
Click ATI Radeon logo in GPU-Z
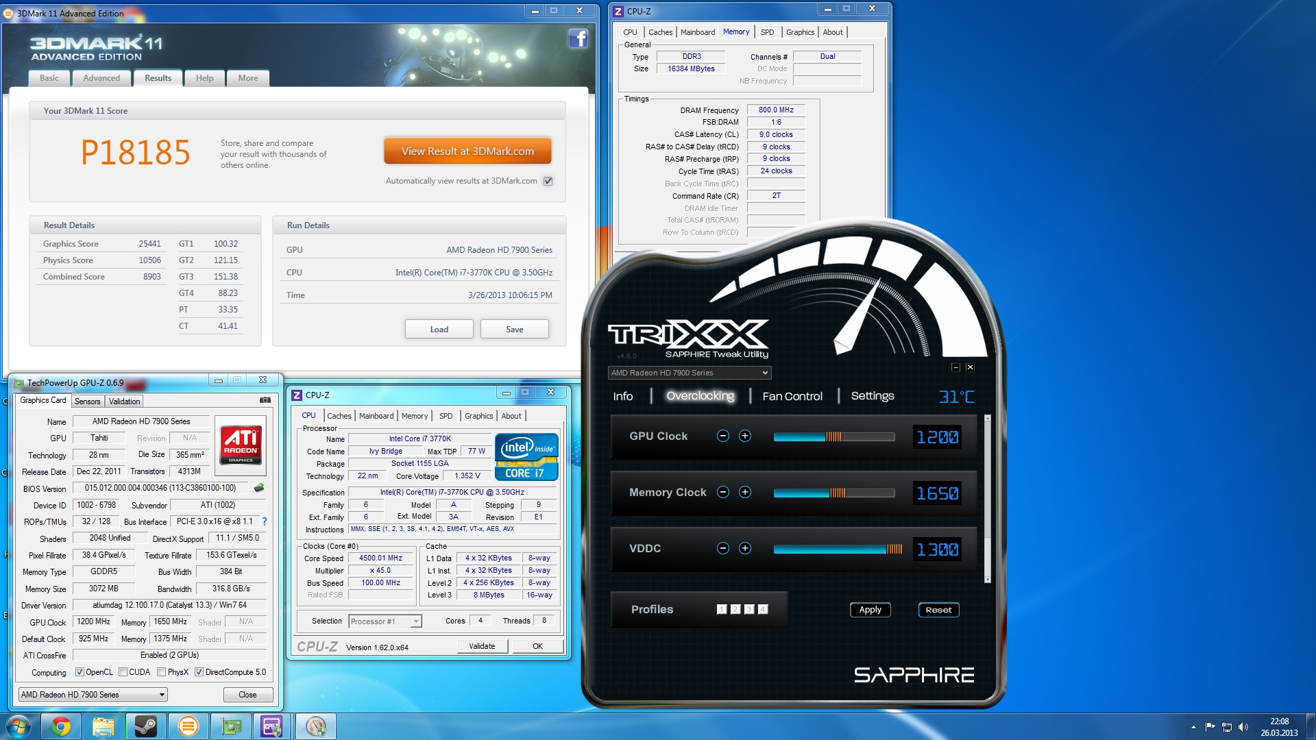point(240,444)
